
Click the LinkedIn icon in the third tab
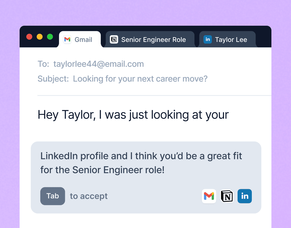[x=208, y=39]
